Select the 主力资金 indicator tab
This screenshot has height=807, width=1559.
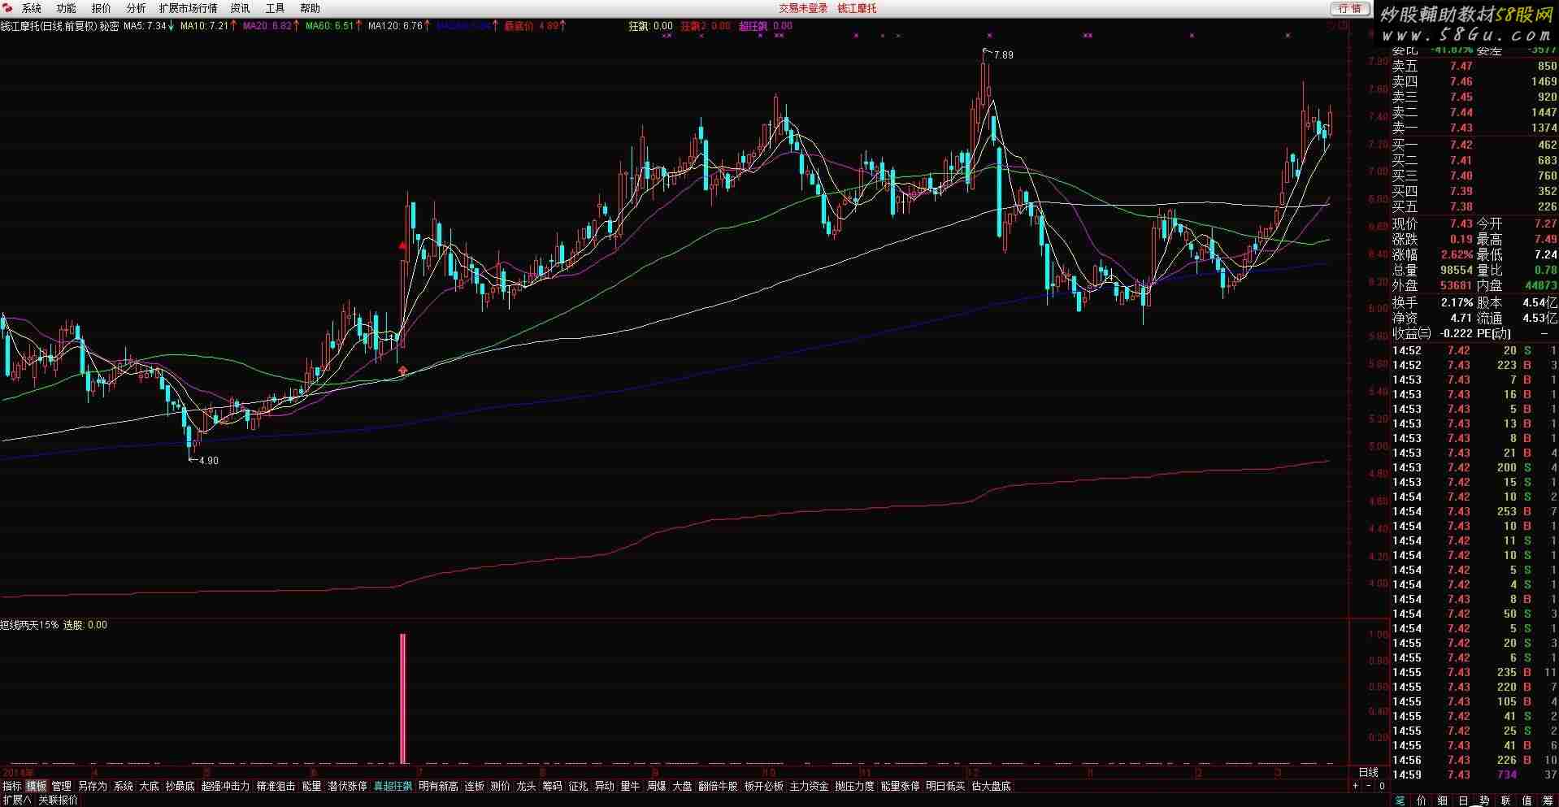810,786
